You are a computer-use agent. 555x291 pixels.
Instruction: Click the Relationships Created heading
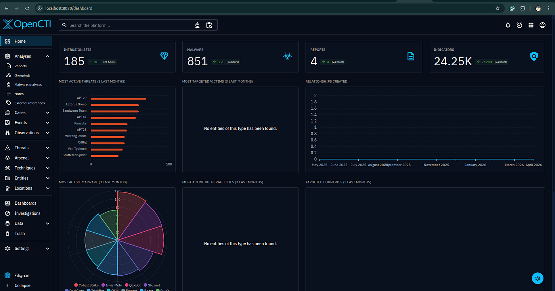(x=326, y=82)
